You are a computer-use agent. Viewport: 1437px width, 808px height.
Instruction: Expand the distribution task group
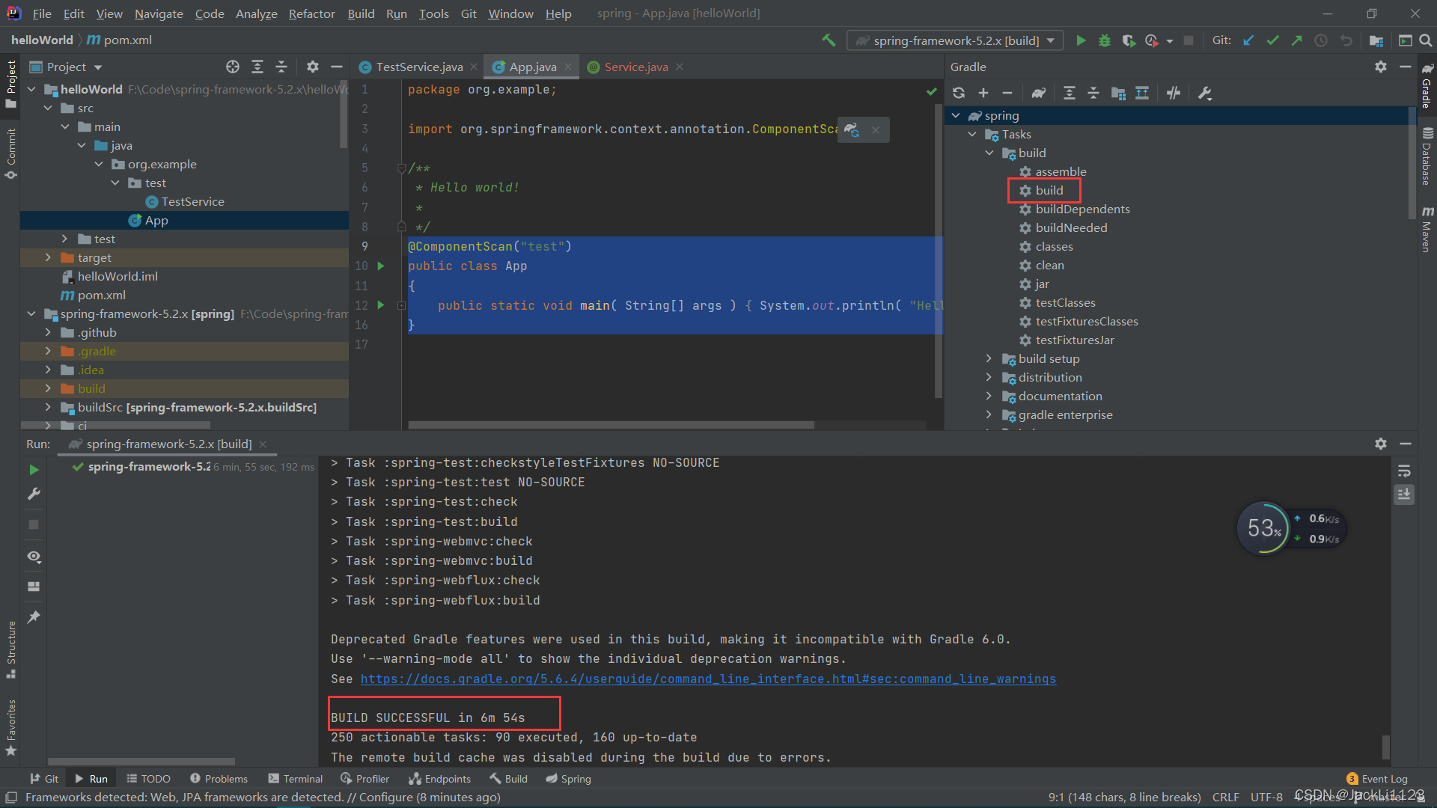pos(989,377)
